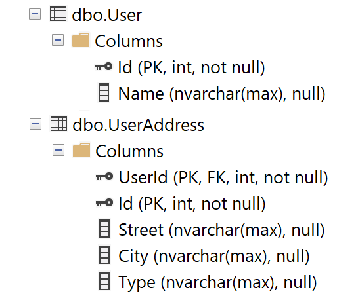This screenshot has height=296, width=358.
Task: Select Columns label under dbo.UserAddress
Action: [x=129, y=151]
